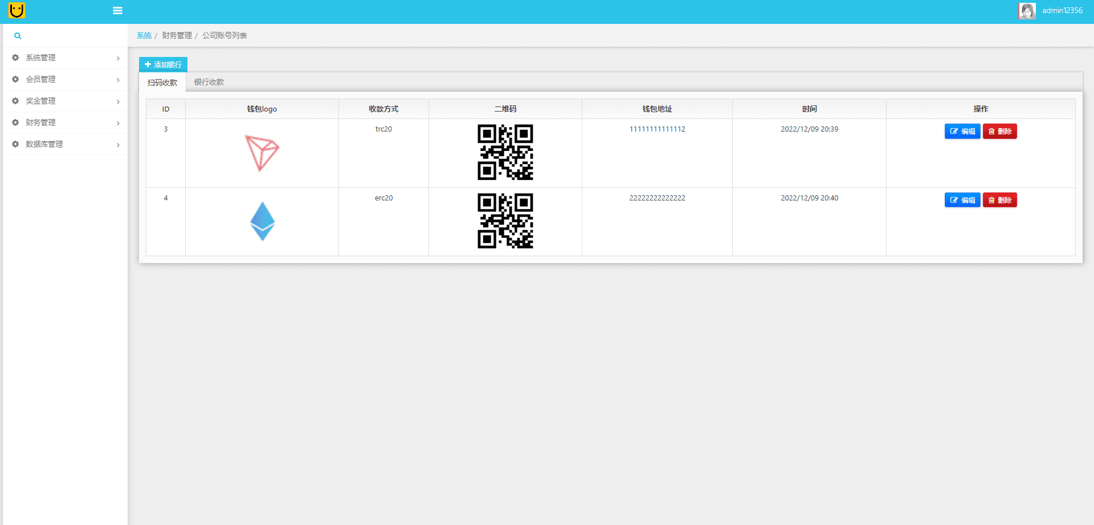The height and width of the screenshot is (525, 1094).
Task: Click the yellow smiley logo icon
Action: click(x=17, y=10)
